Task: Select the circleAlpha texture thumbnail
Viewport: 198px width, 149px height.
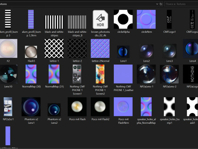Action: tap(123, 19)
